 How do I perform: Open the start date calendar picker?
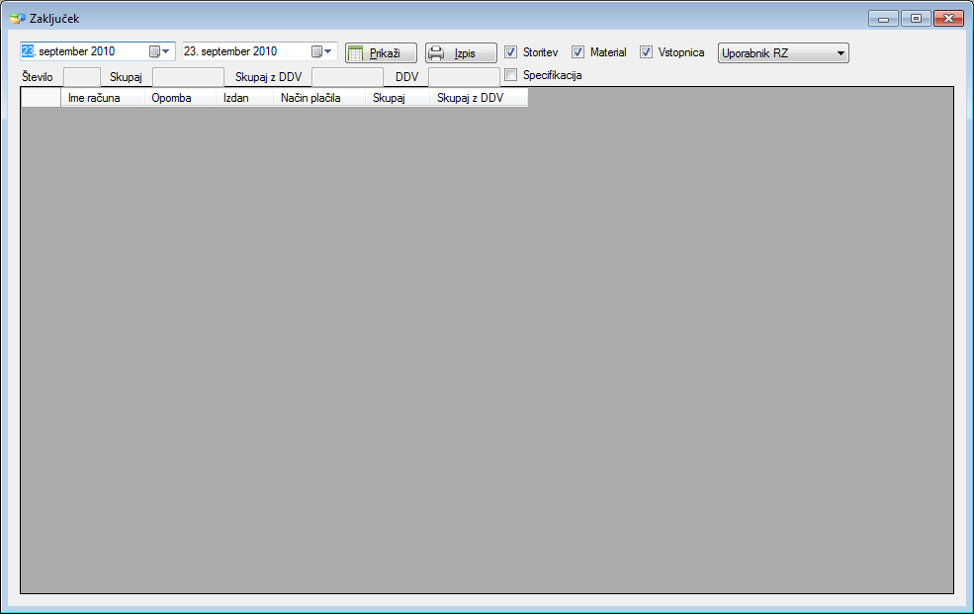159,51
